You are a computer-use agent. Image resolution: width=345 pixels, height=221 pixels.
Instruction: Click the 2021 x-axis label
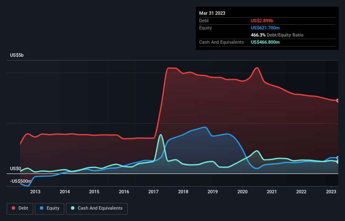pyautogui.click(x=272, y=192)
